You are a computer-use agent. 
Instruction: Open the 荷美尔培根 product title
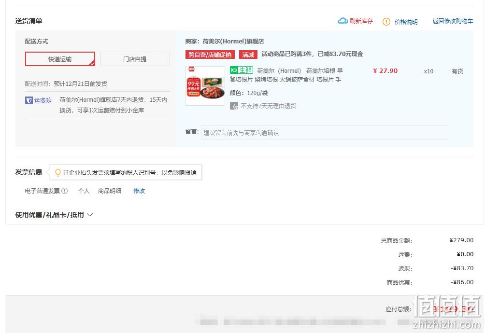[x=286, y=75]
